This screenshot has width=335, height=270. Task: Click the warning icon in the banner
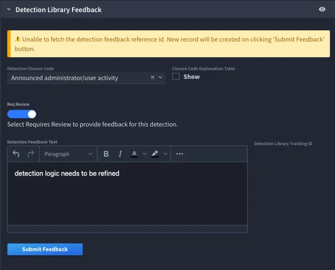[x=17, y=39]
